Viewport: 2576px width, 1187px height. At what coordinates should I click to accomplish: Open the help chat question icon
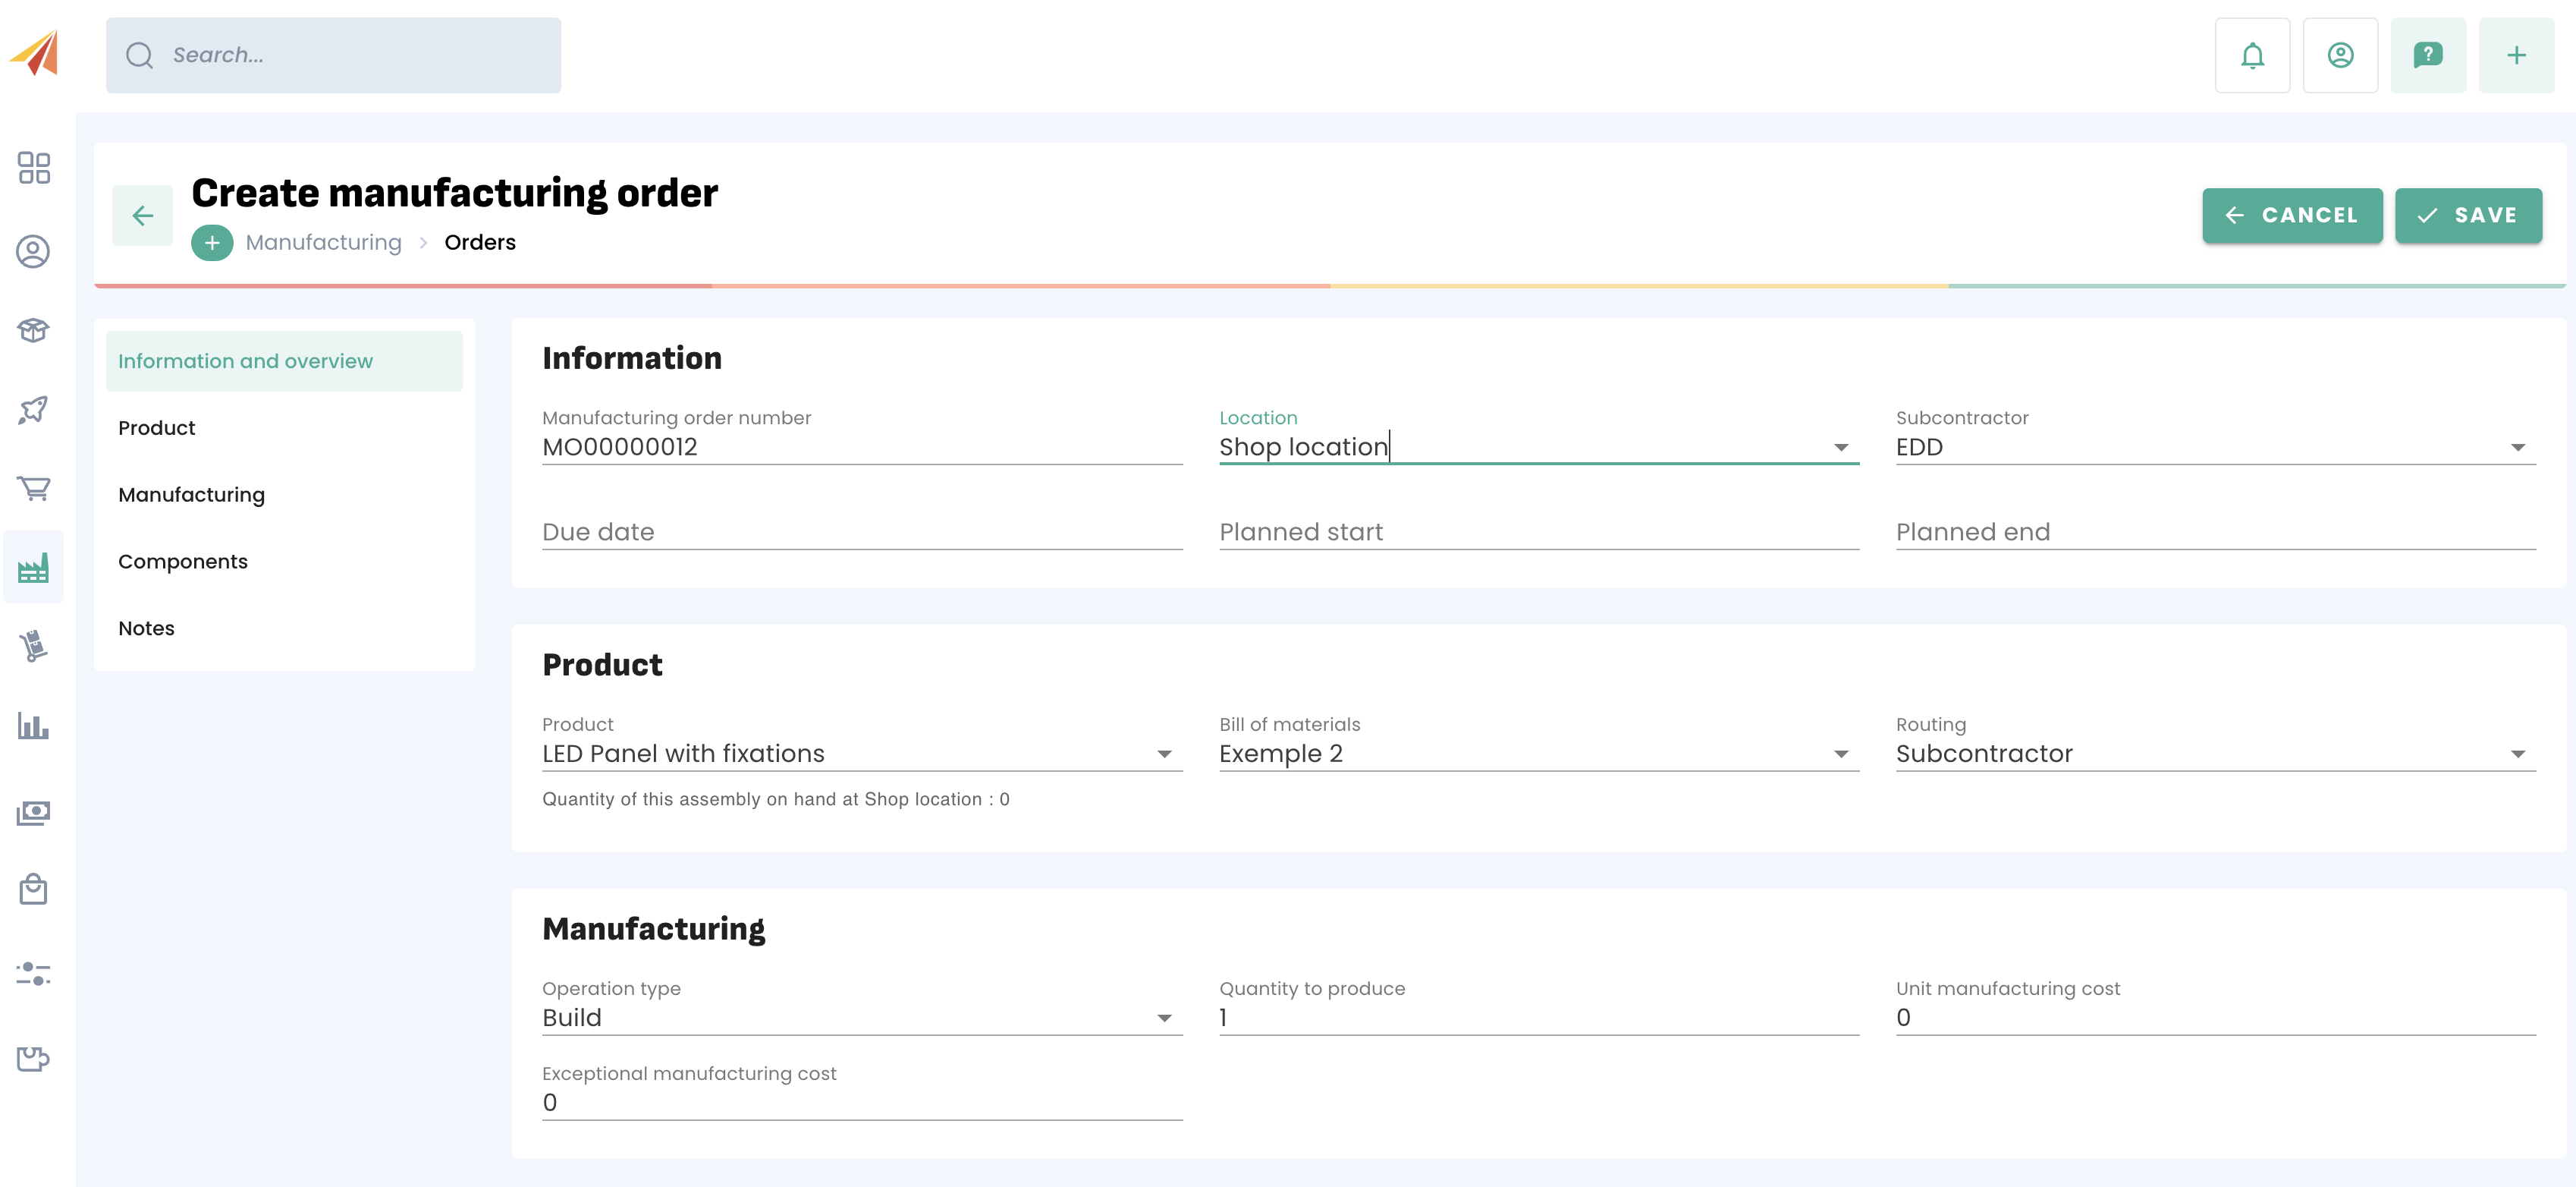(2427, 55)
